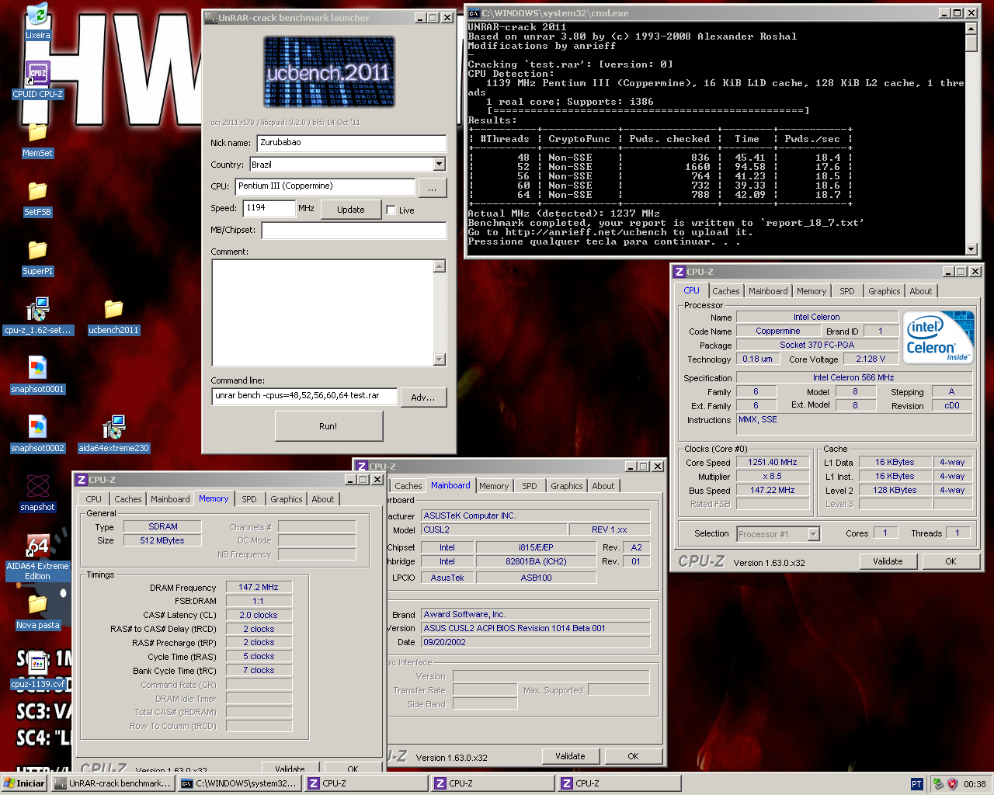Click the Adv... command line button
This screenshot has height=795, width=994.
[423, 397]
